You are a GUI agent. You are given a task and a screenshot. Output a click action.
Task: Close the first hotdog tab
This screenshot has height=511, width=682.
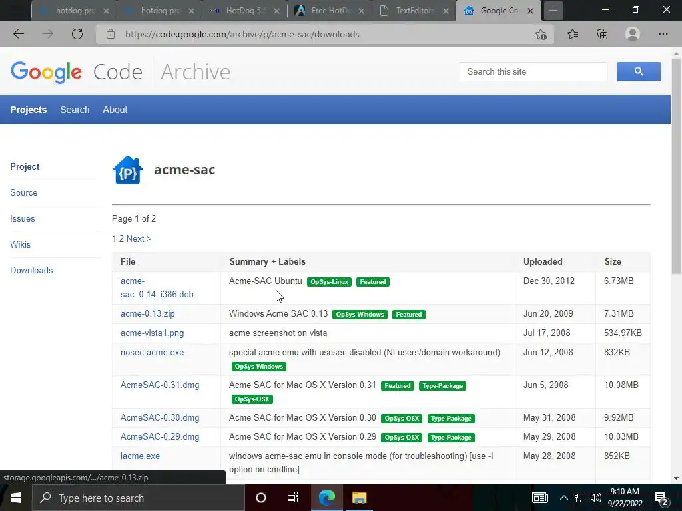click(x=106, y=11)
